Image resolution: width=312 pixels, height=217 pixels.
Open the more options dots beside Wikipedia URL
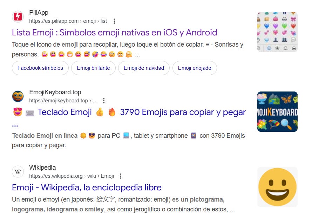point(121,176)
